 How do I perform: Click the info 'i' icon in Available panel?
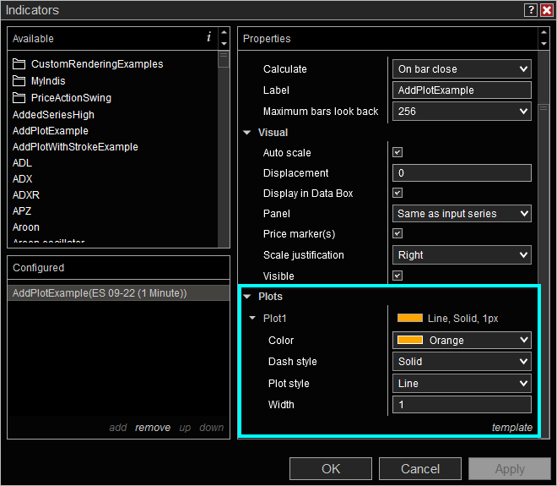pyautogui.click(x=208, y=37)
